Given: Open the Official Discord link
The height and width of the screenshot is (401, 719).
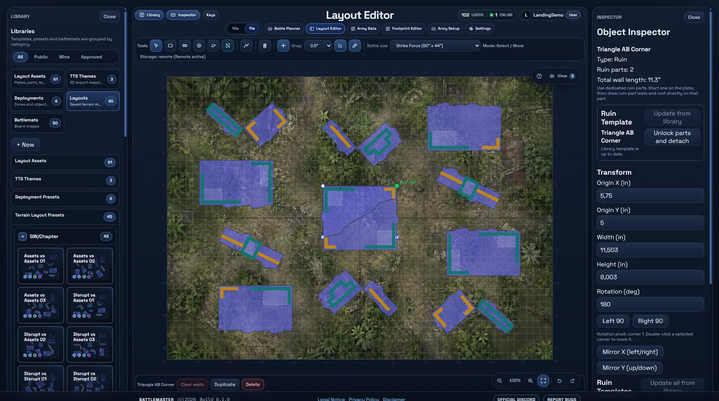Looking at the screenshot, I should [516, 399].
